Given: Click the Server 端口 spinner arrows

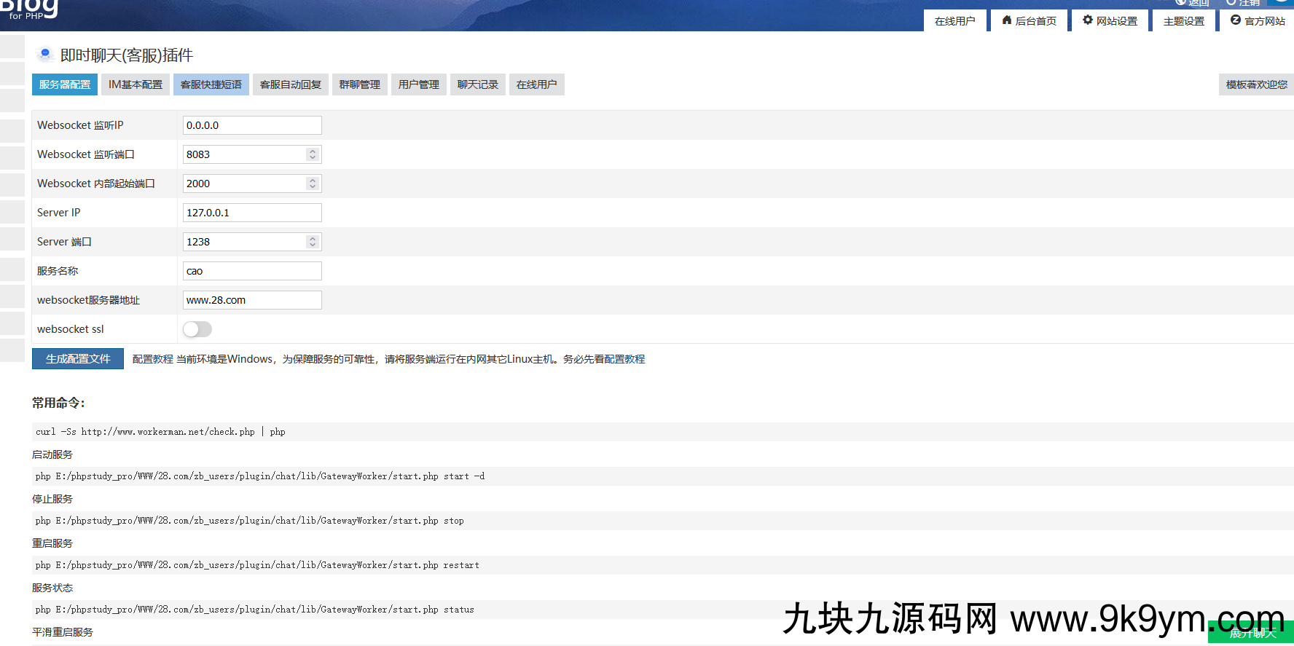Looking at the screenshot, I should click(x=313, y=242).
